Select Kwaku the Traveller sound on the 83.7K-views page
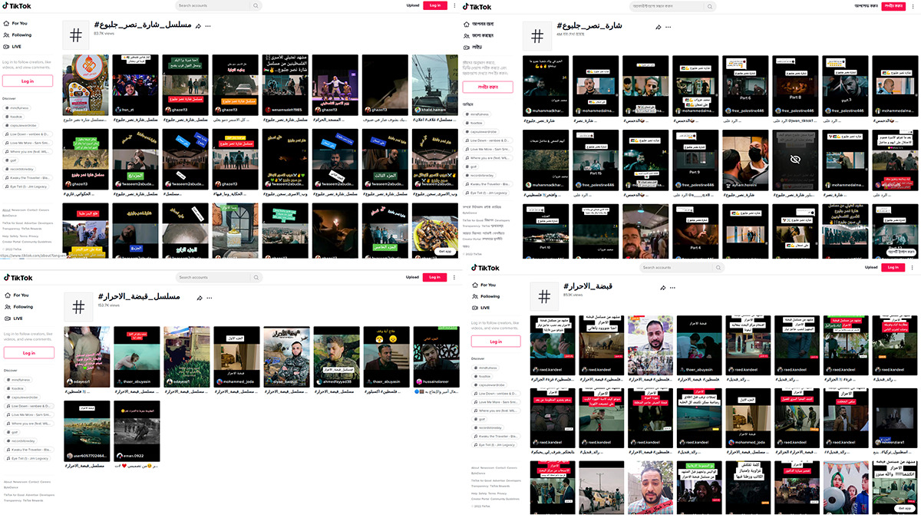Image resolution: width=921 pixels, height=518 pixels. [x=26, y=178]
